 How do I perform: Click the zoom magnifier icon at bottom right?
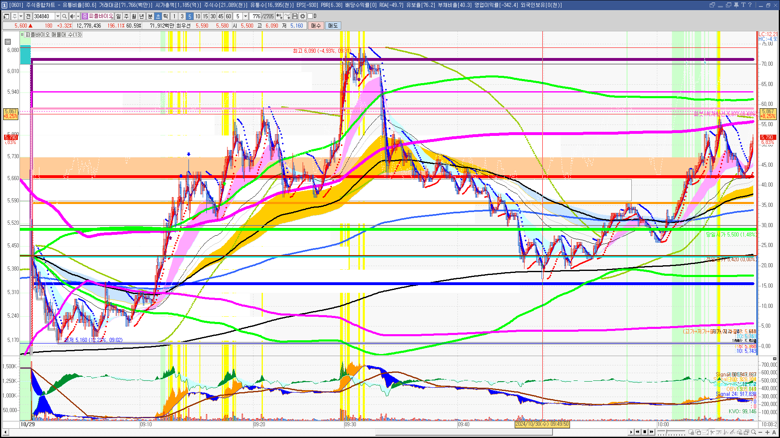(x=754, y=432)
